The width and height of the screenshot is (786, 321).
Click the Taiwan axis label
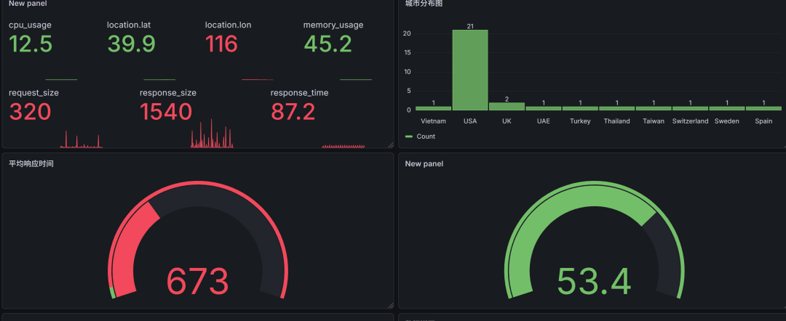click(x=654, y=121)
